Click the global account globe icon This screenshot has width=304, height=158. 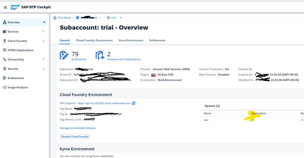pyautogui.click(x=77, y=18)
